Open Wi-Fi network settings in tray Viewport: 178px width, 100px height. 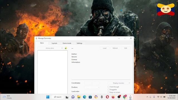158,97
